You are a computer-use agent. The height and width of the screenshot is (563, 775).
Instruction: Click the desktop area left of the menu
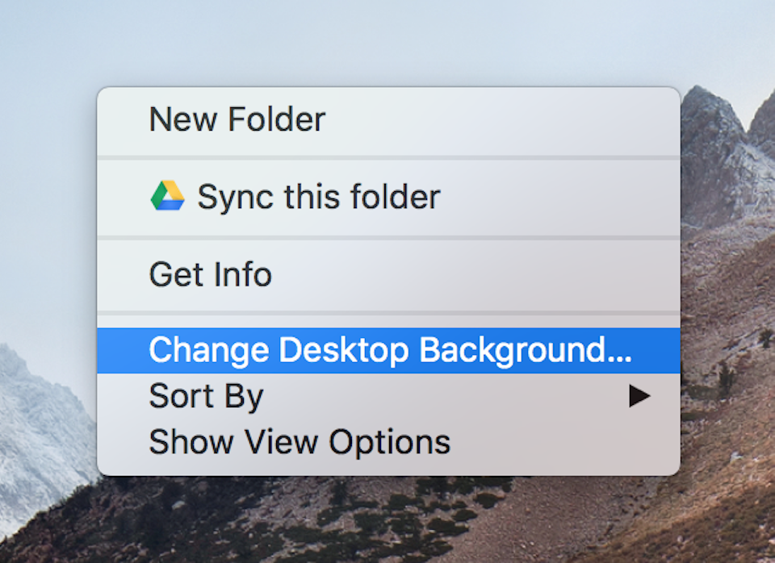[x=48, y=282]
